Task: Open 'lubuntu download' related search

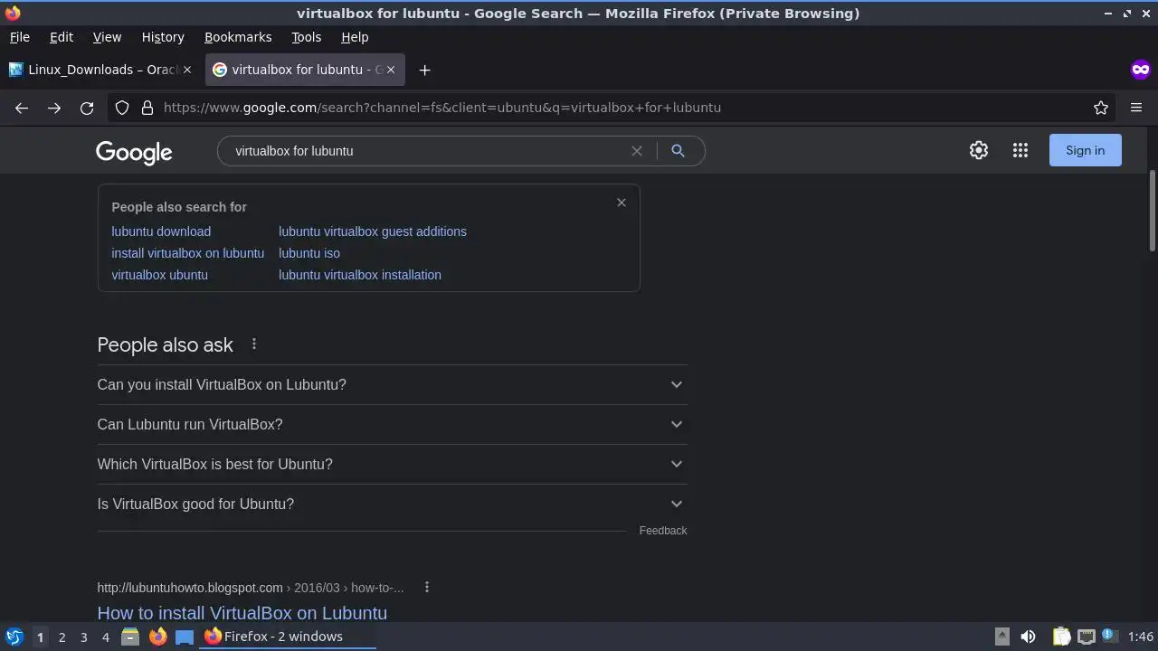Action: (x=161, y=231)
